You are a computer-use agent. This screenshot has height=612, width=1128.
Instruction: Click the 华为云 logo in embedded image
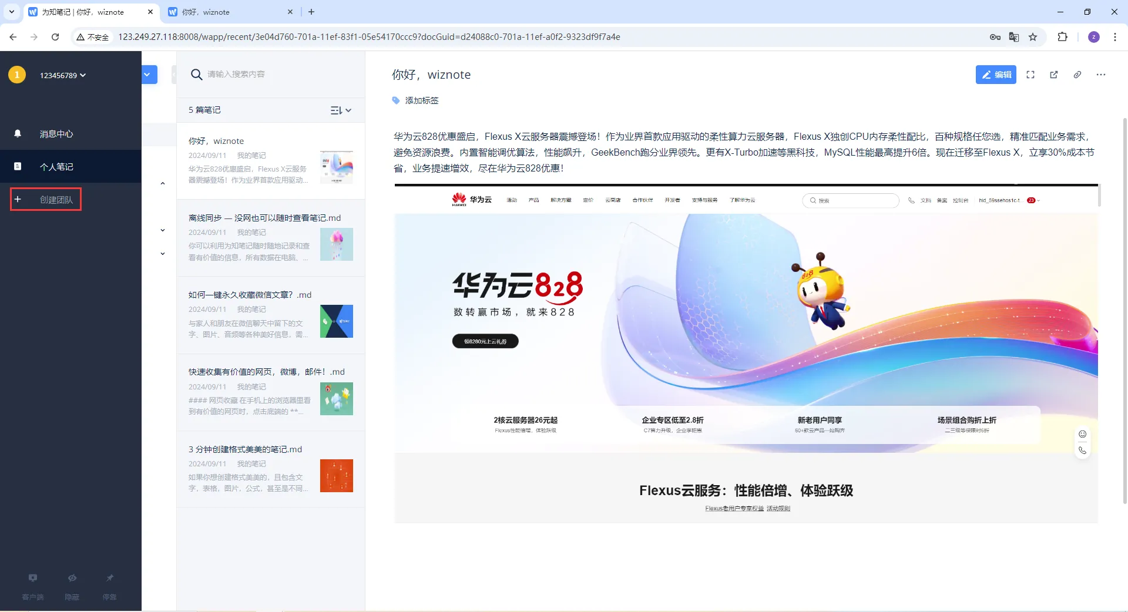click(472, 200)
